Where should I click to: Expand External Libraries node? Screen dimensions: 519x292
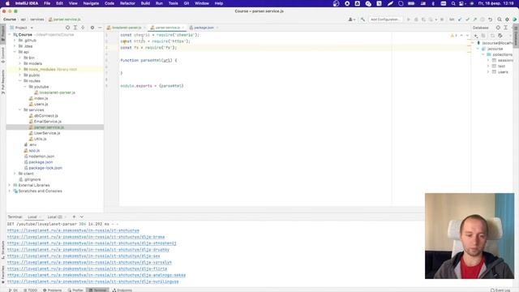point(9,185)
